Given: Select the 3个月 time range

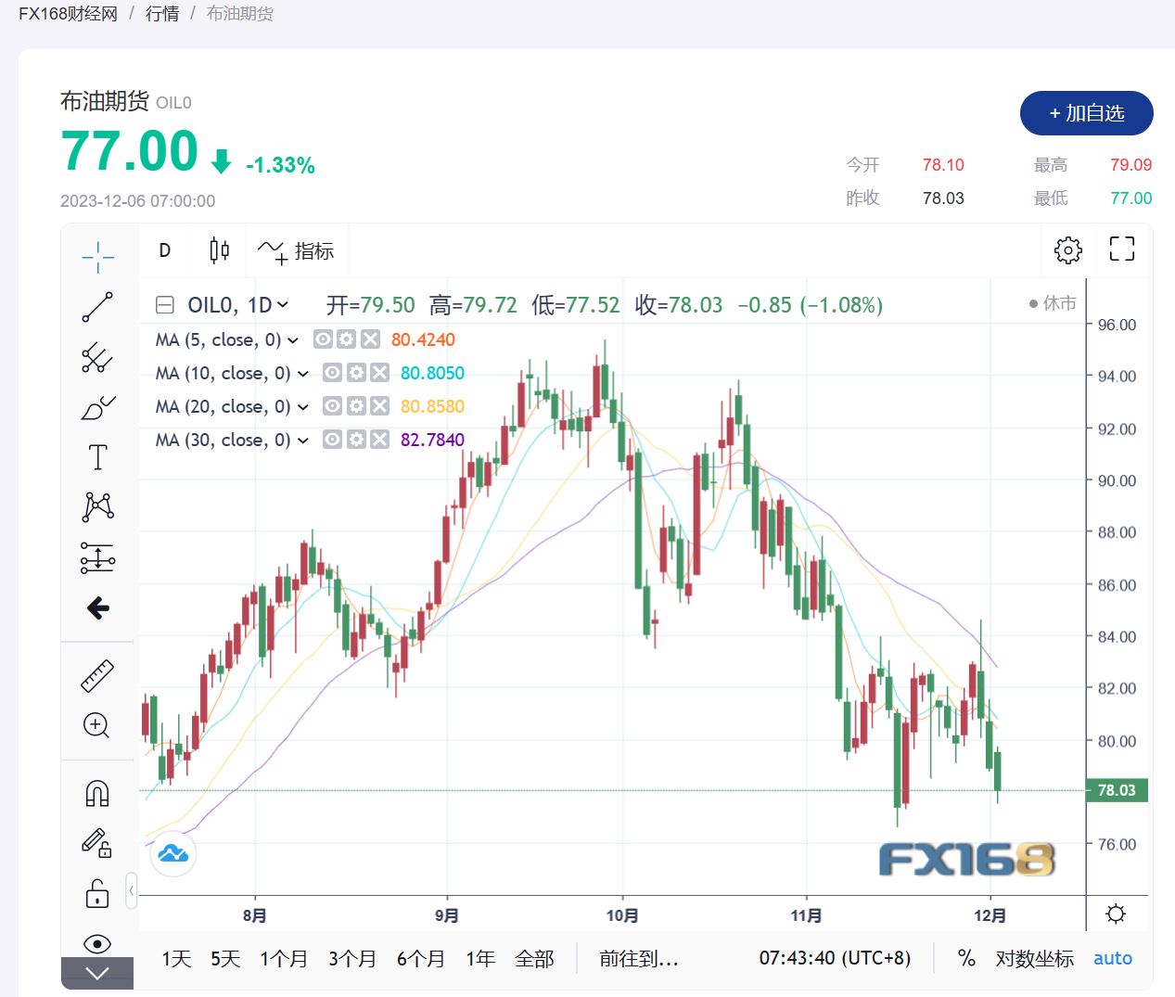Looking at the screenshot, I should coord(352,959).
